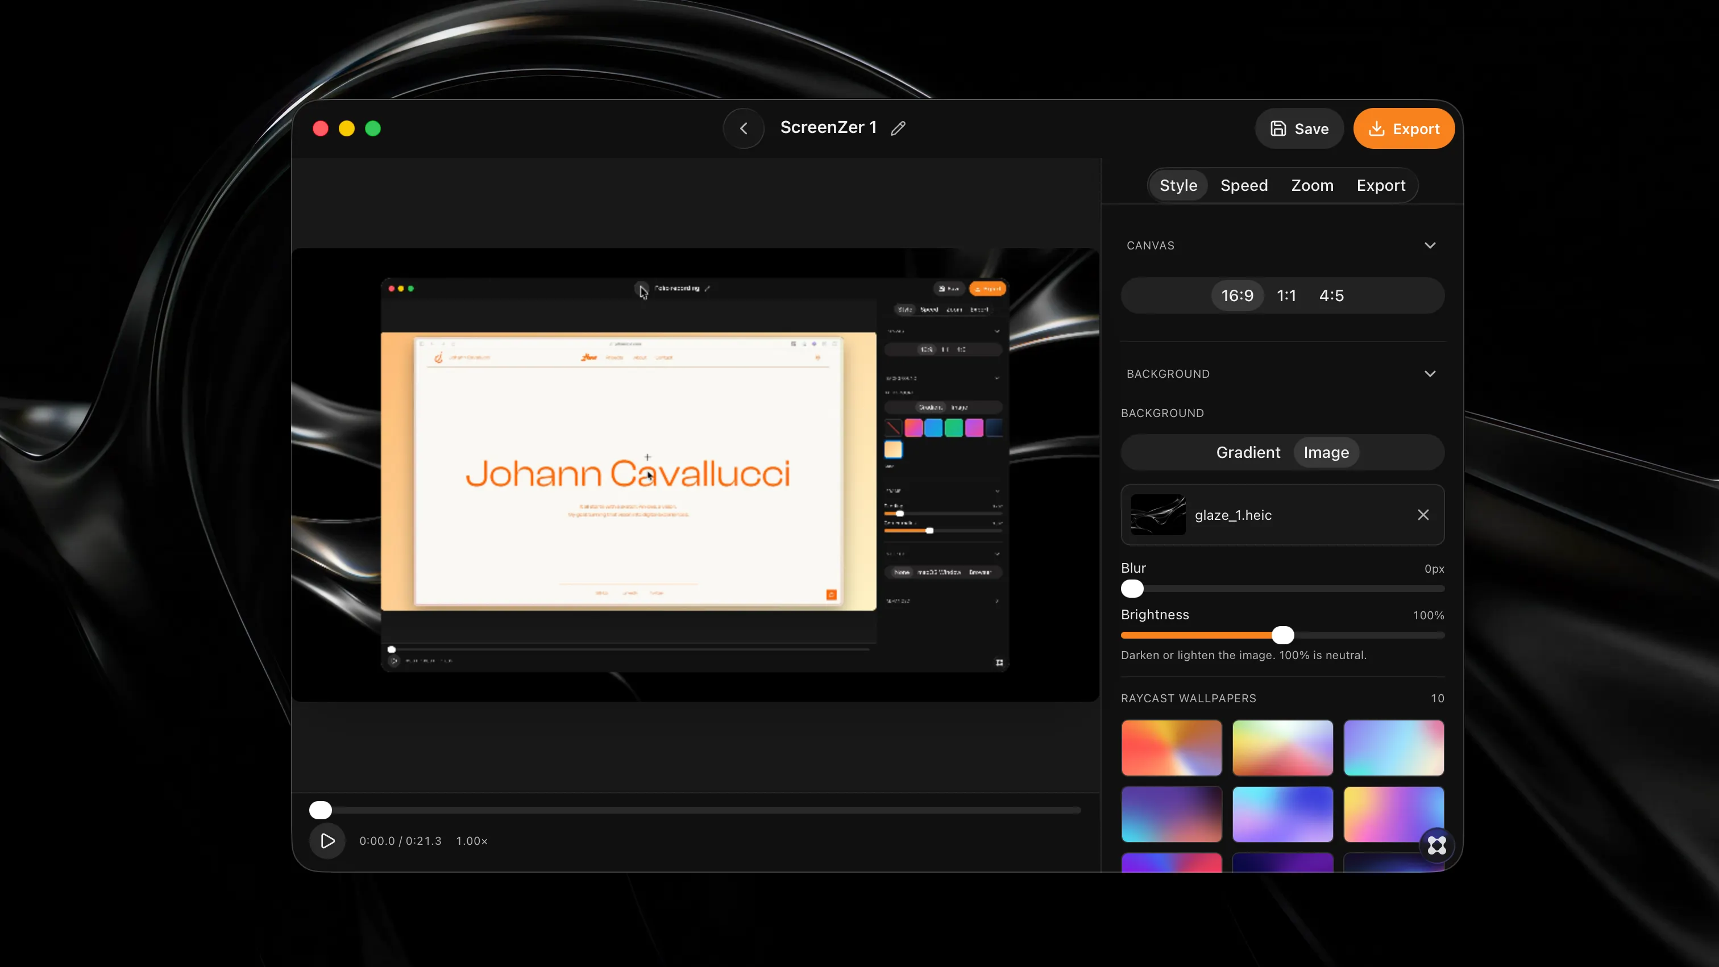Open the glaze_1.heic image thumbnail

point(1158,515)
